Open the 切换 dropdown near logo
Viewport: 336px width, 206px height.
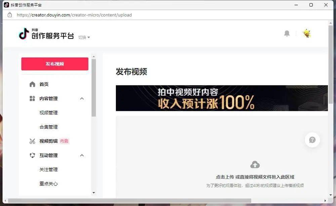pos(84,37)
